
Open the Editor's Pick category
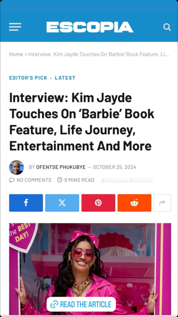coord(28,78)
